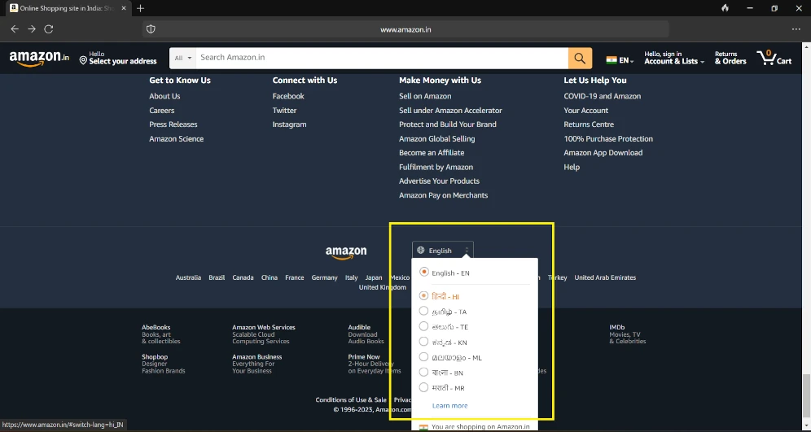Open Sell on Amazon link

click(x=425, y=96)
